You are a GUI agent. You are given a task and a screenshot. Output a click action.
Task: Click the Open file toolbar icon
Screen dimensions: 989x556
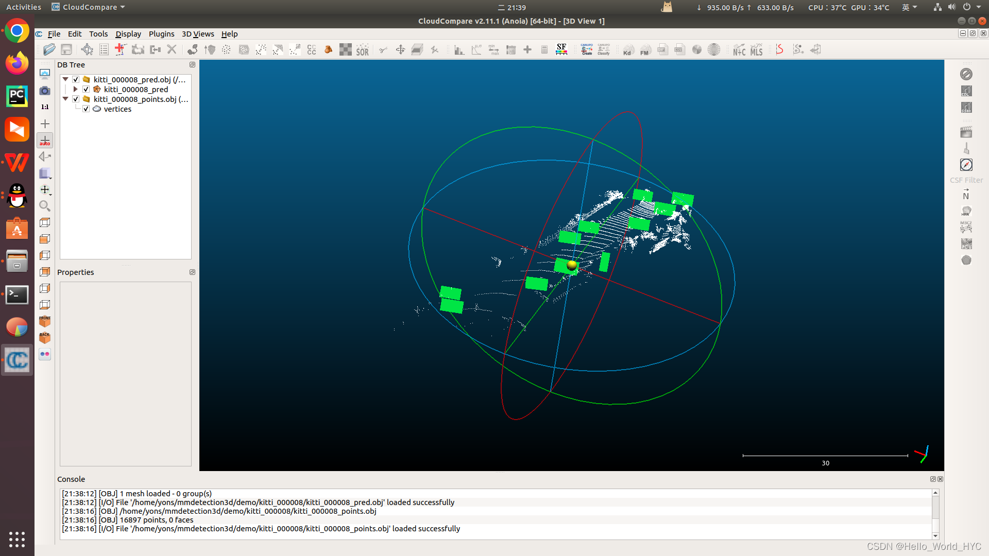pos(49,49)
